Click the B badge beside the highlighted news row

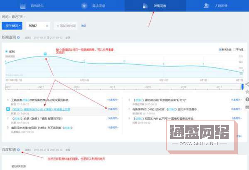8,109
